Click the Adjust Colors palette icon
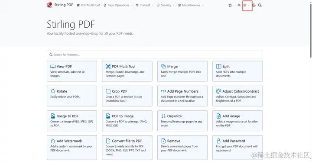Viewport: 312px width, 161px height. click(x=218, y=91)
